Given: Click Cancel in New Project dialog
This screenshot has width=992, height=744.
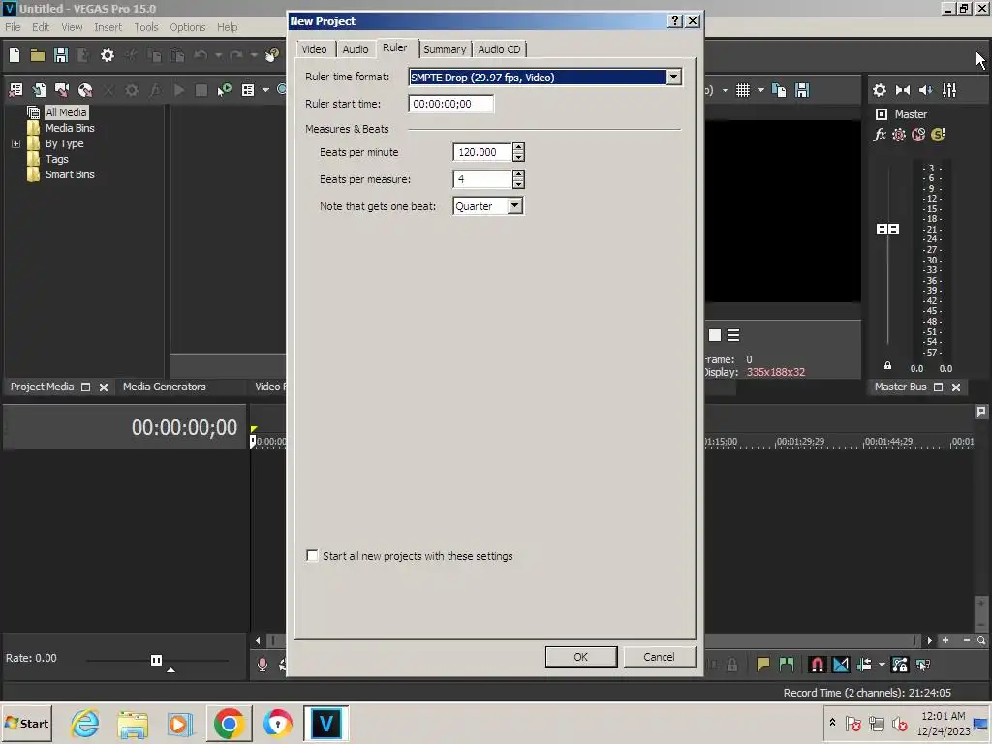Looking at the screenshot, I should pos(659,657).
